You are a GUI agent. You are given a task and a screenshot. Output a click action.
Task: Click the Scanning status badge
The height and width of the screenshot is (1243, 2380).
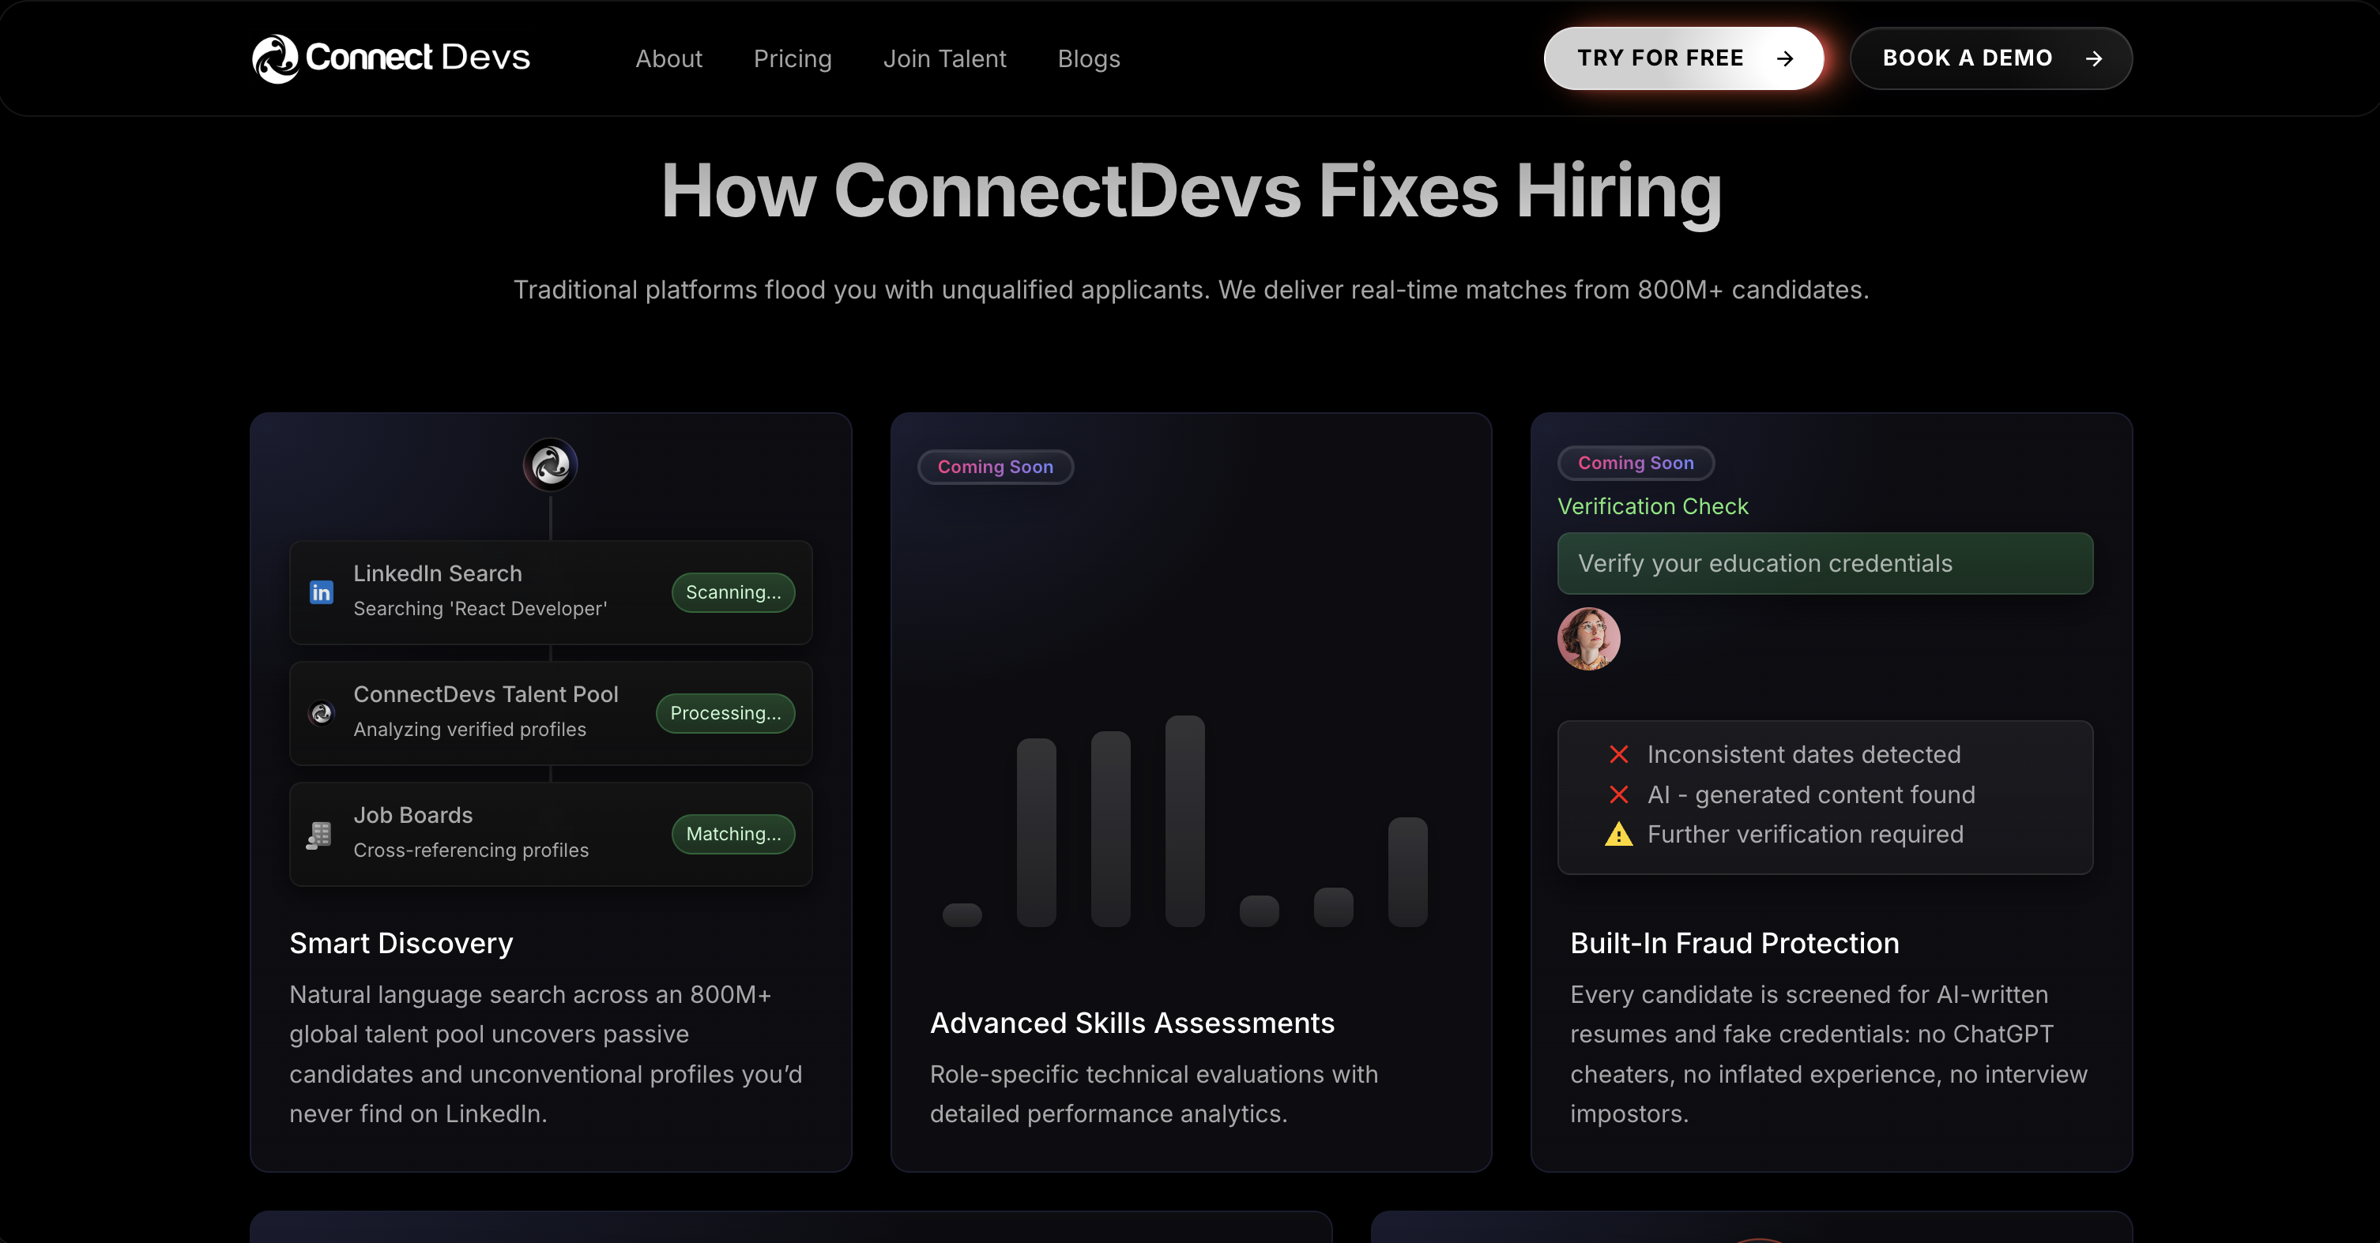[732, 592]
